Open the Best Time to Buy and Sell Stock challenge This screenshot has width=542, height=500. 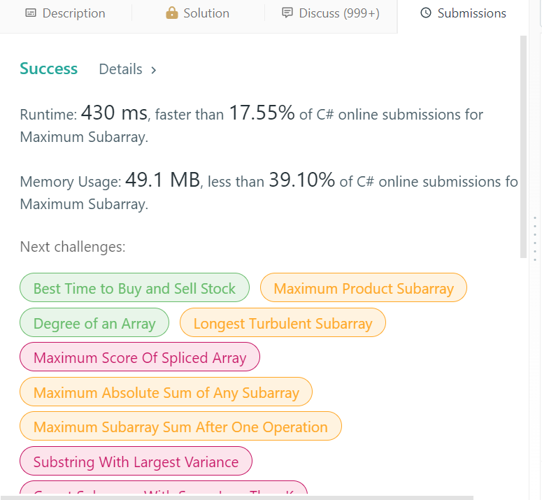pos(134,287)
